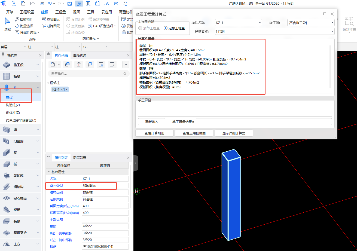Image resolution: width=357 pixels, height=251 pixels.
Task: Undo the last action with undo arrow
Action: coord(50,4)
